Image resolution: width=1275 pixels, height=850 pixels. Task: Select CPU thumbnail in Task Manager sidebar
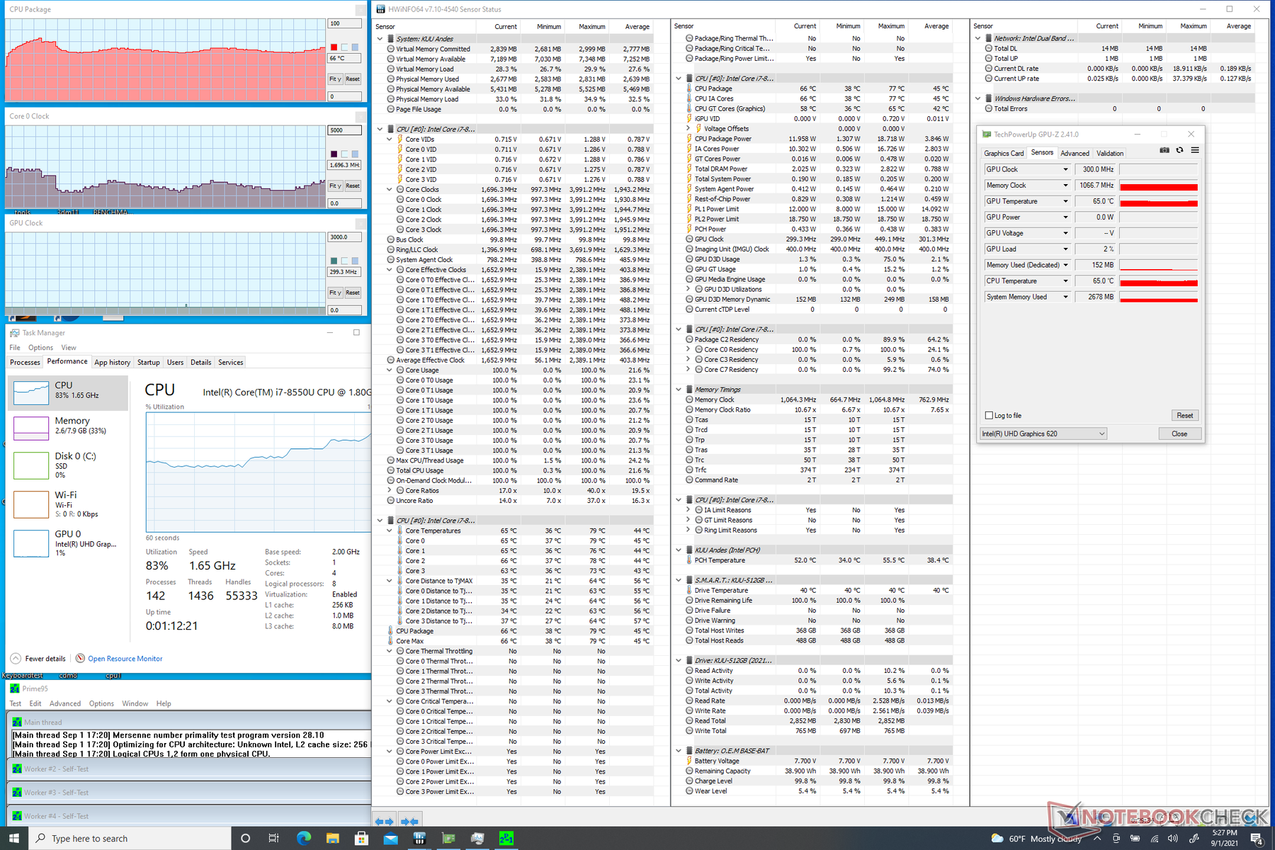click(x=31, y=392)
